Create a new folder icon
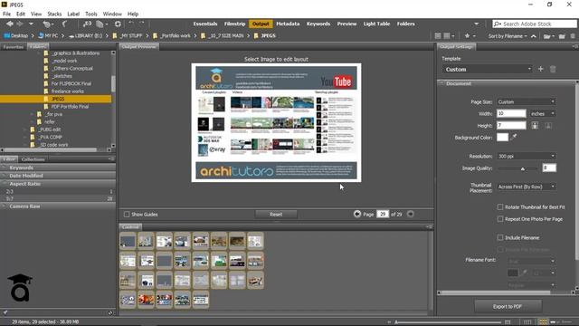This screenshot has height=326, width=579. pos(562,36)
